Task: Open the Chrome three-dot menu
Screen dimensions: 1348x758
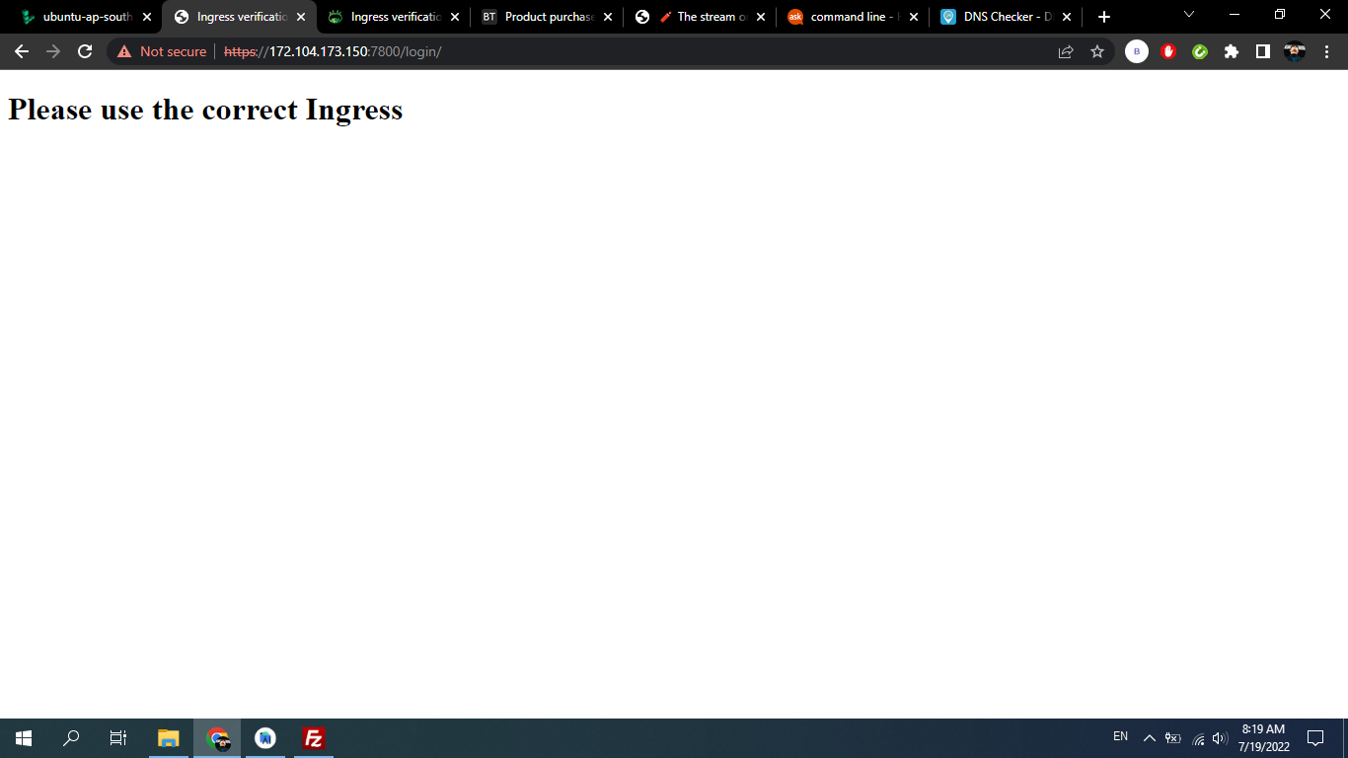Action: [x=1326, y=51]
